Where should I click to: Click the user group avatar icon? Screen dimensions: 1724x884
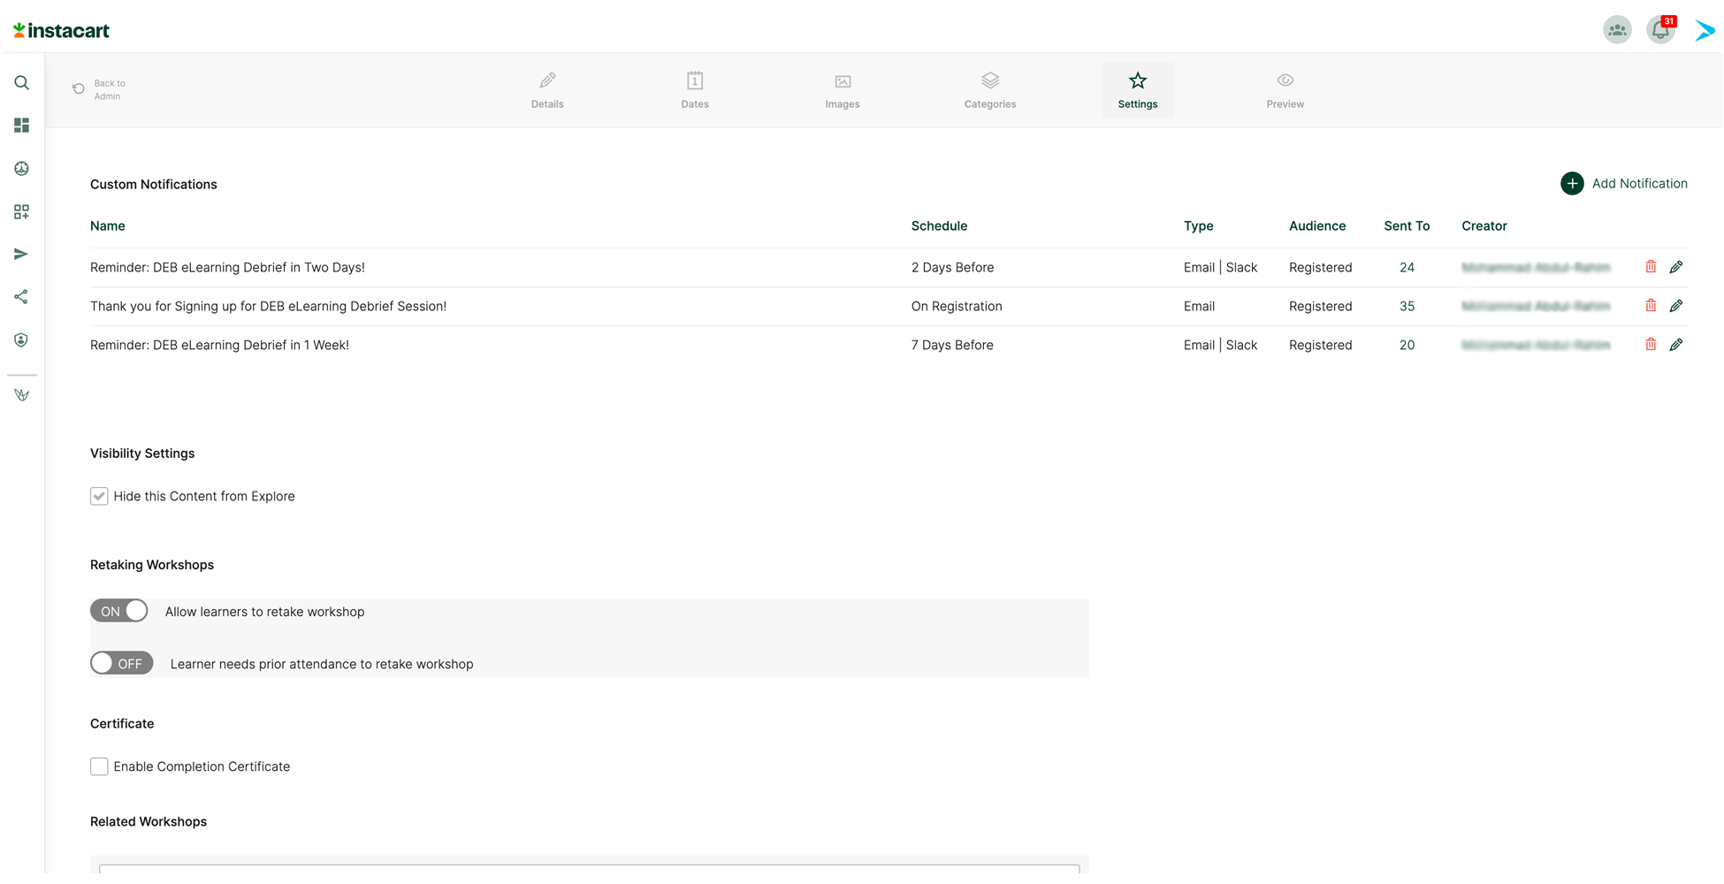[x=1617, y=30]
